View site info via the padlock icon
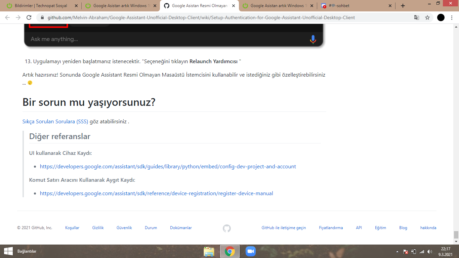The width and height of the screenshot is (459, 258). (42, 17)
